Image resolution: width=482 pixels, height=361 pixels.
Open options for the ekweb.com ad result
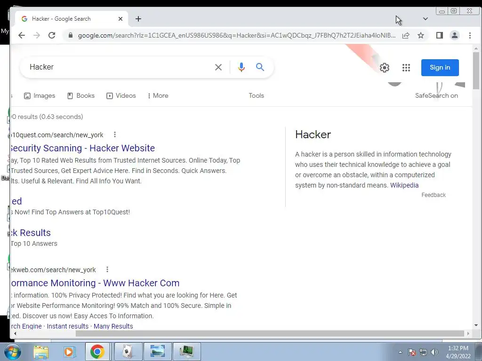point(107,269)
